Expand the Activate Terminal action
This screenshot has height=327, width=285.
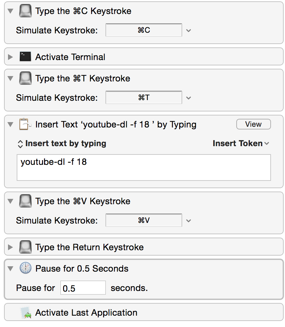10,57
